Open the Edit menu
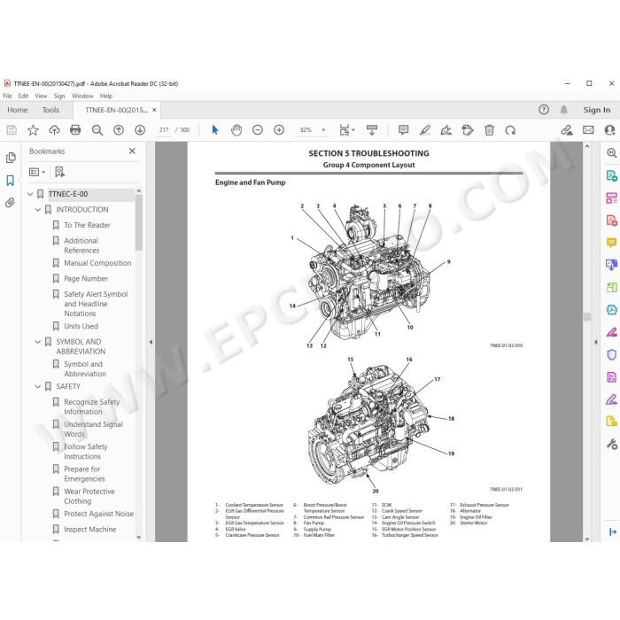620x620 pixels. coord(23,96)
